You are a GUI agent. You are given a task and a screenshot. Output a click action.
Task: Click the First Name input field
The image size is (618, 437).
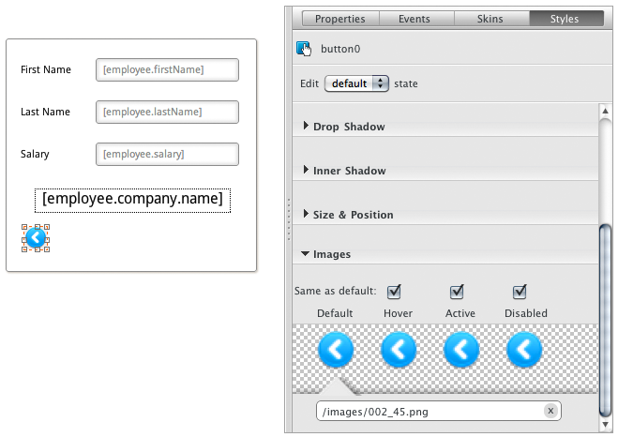coord(167,69)
